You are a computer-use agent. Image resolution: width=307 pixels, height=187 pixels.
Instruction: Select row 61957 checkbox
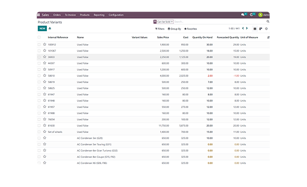[39, 107]
